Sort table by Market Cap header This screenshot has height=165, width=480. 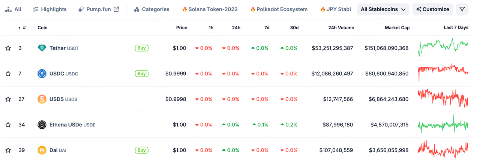click(x=397, y=28)
